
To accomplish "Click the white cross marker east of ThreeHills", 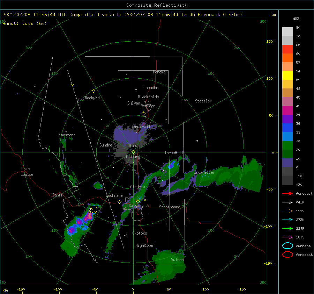I will pos(197,141).
